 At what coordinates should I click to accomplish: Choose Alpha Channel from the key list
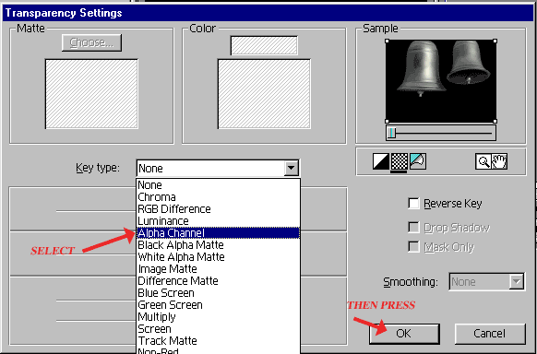click(x=218, y=233)
